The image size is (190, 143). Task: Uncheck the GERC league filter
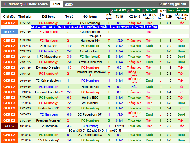tap(143, 11)
